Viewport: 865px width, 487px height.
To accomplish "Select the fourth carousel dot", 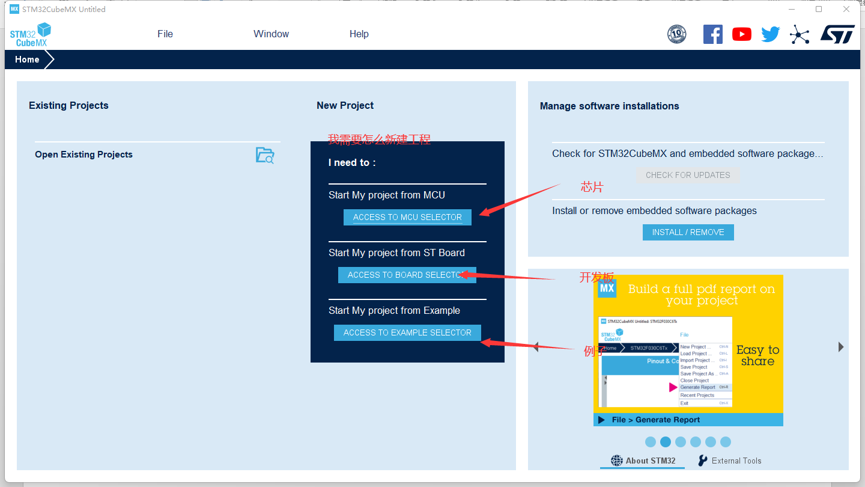I will 696,442.
